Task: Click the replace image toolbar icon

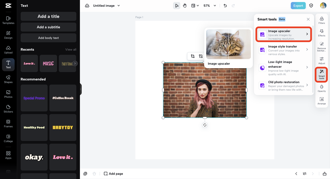Action: (201, 56)
